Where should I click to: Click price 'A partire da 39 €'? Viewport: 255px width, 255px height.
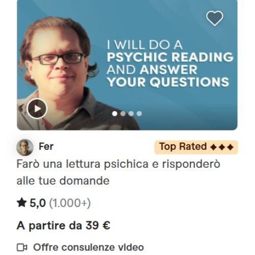coord(63,226)
